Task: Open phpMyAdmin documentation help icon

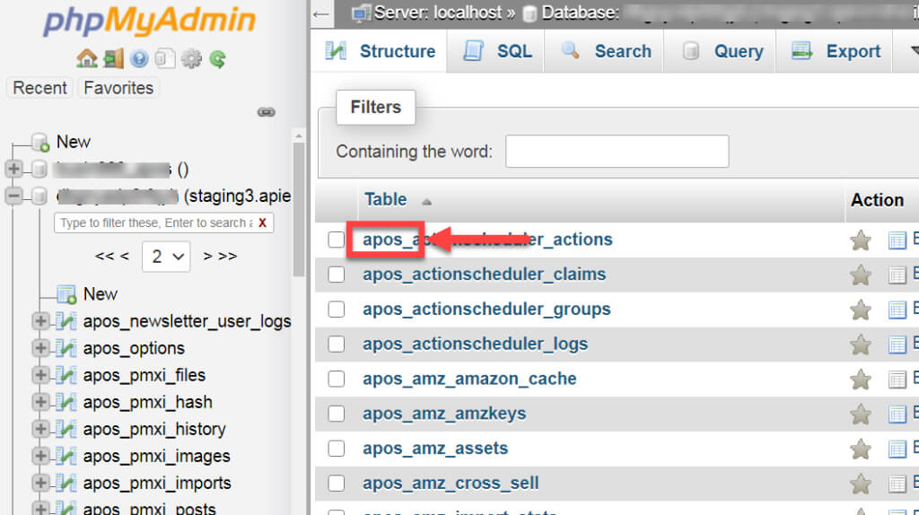Action: (139, 59)
